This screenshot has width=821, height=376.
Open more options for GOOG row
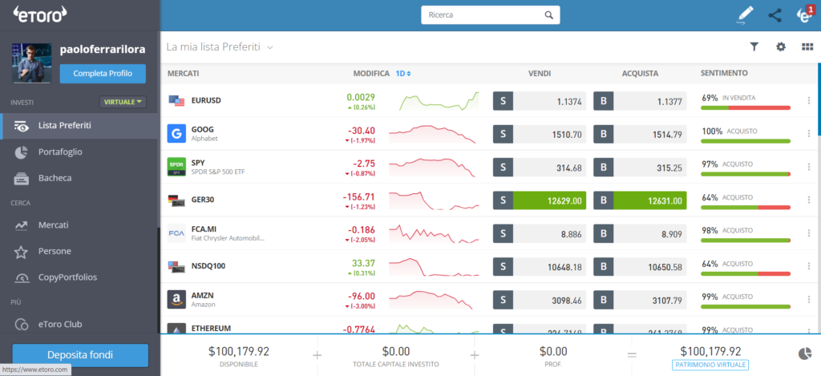[809, 134]
